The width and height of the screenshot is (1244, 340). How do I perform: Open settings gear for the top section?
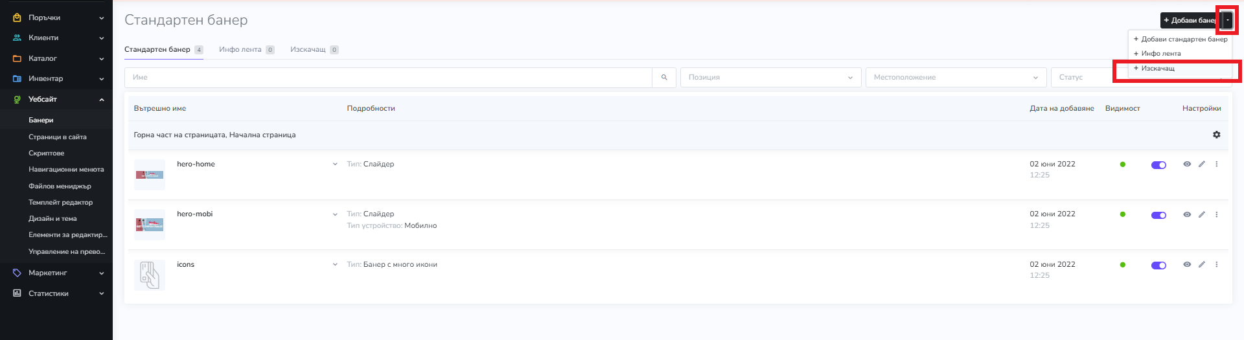(1216, 135)
